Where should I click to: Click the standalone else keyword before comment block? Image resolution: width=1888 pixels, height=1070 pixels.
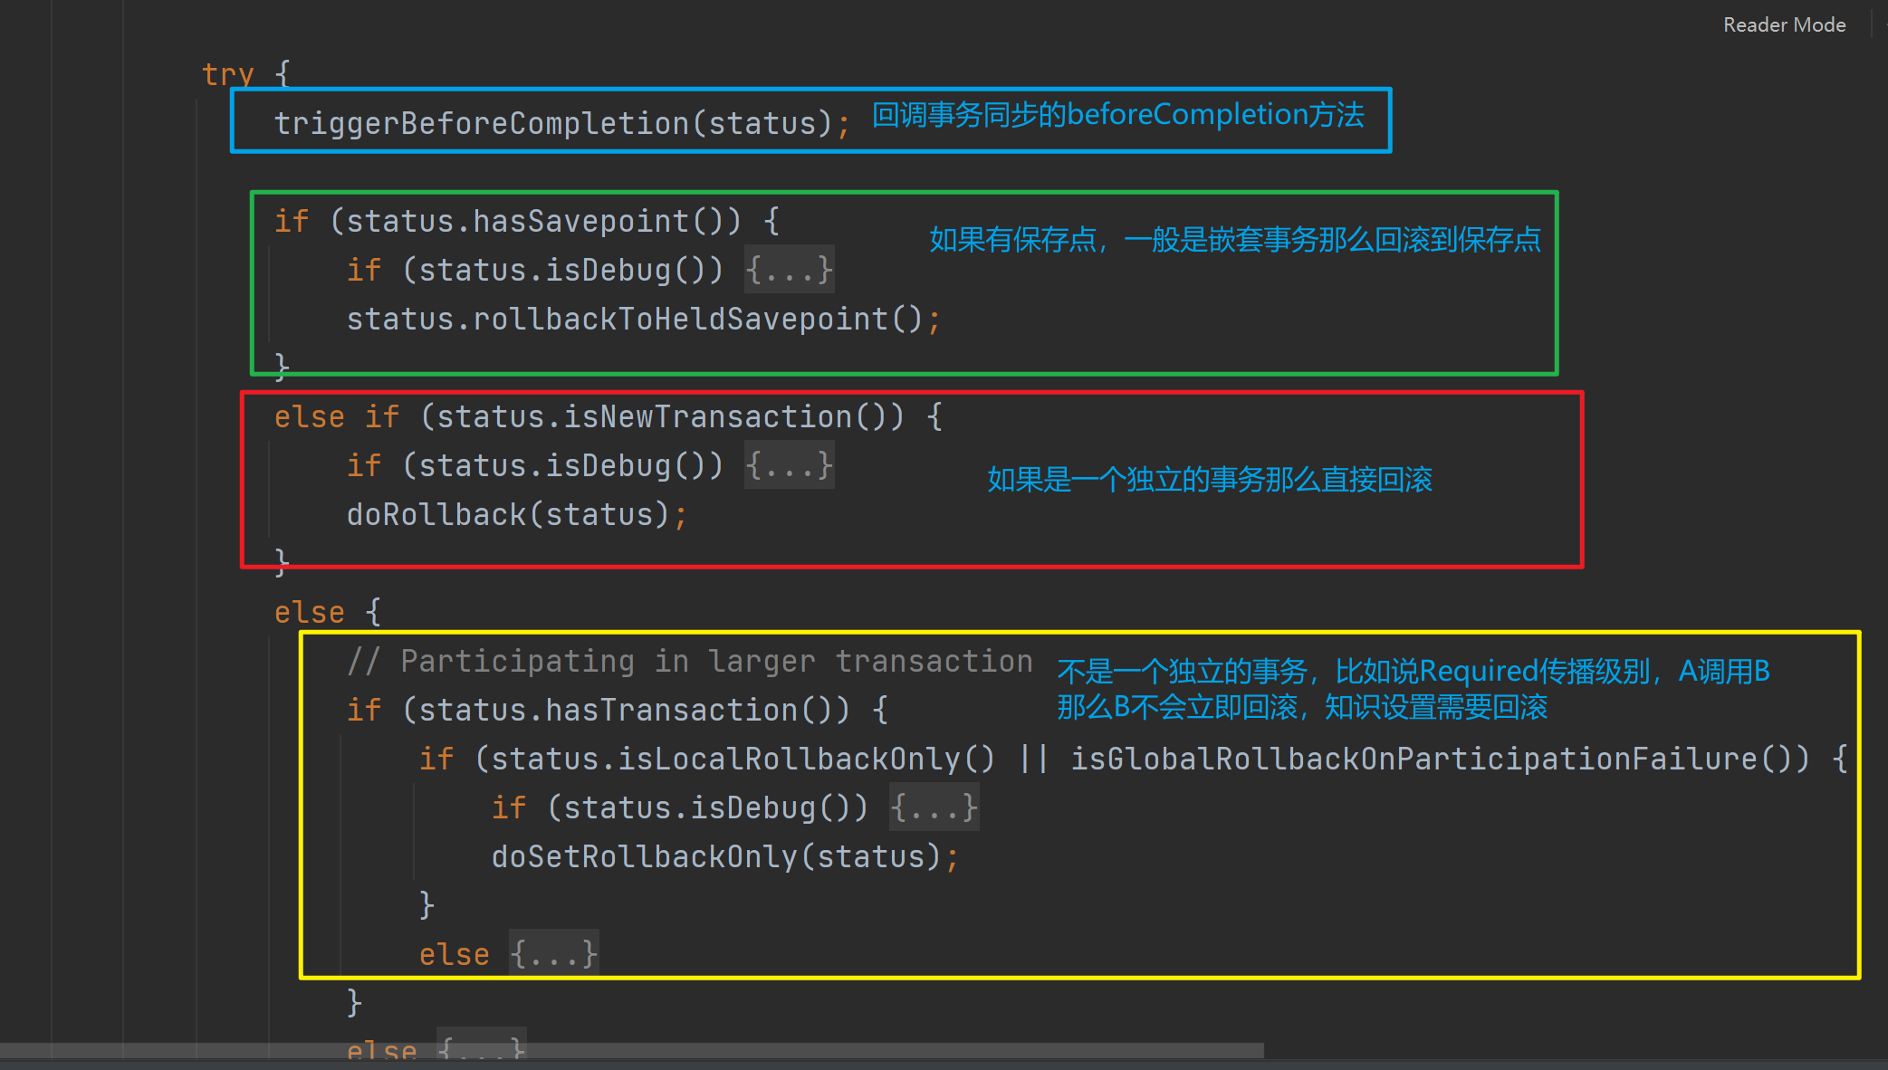point(310,612)
